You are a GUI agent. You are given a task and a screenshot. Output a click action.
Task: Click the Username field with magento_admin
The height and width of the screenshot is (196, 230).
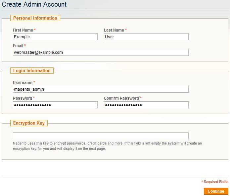[101, 89]
